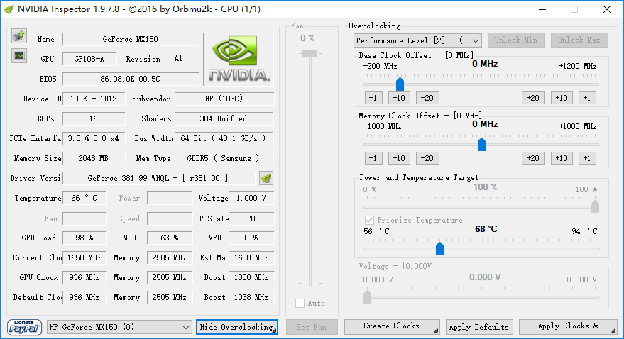Click Memory Clock Offset -1 button

tap(373, 158)
